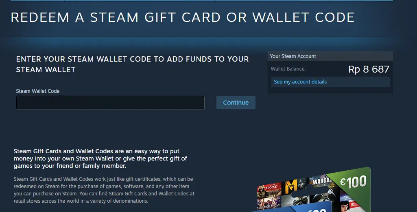Open the See my account details link
417x212 pixels.
click(300, 82)
